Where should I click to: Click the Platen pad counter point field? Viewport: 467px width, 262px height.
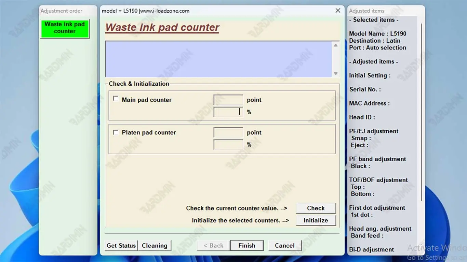click(x=228, y=133)
